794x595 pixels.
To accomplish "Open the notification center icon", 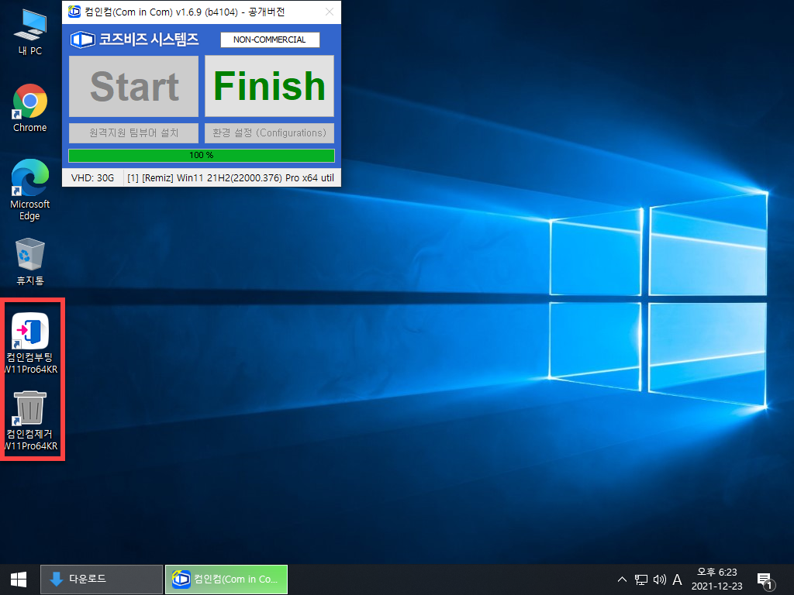I will click(765, 580).
